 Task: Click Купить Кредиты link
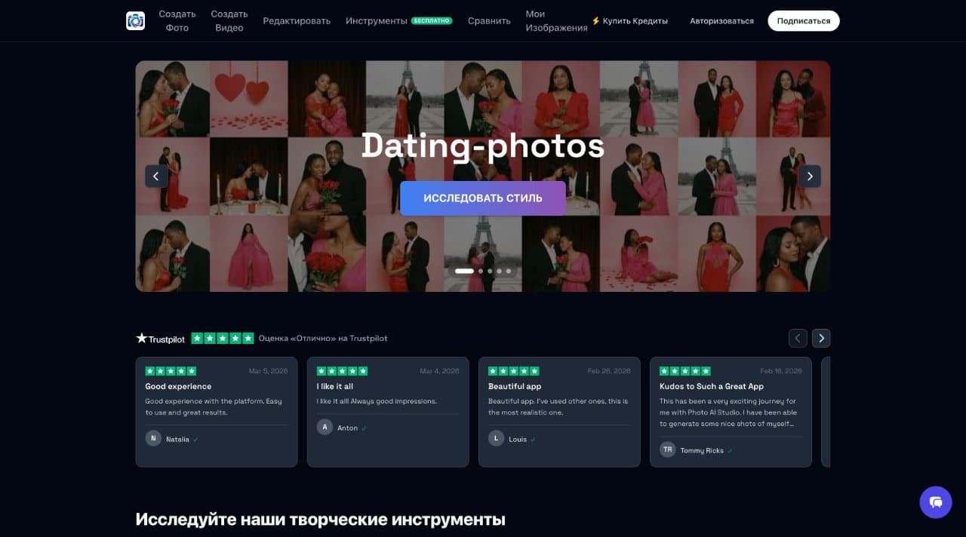pyautogui.click(x=629, y=21)
